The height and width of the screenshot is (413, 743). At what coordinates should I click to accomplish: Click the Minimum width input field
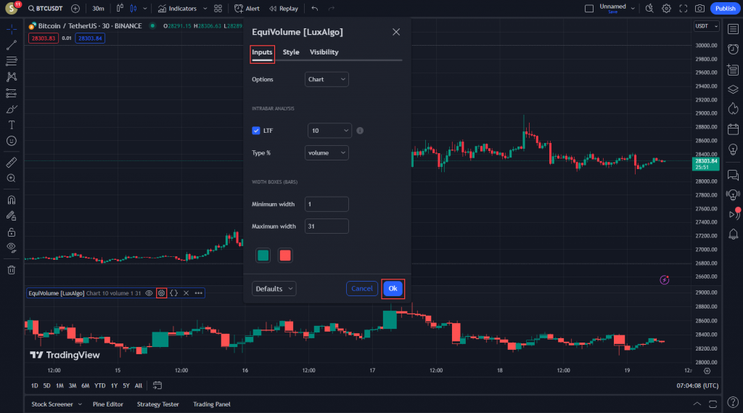327,204
